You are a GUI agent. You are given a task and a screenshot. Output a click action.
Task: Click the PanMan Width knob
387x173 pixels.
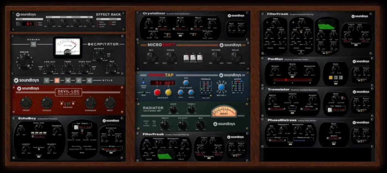292,69
